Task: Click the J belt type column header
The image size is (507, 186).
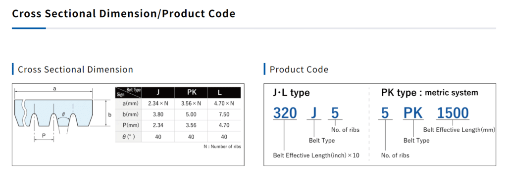Action: [158, 93]
